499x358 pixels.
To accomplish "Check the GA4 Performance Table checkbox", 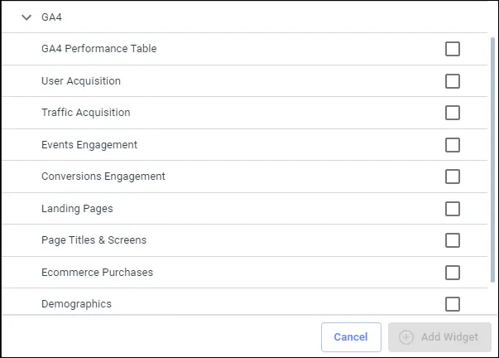I will 452,49.
